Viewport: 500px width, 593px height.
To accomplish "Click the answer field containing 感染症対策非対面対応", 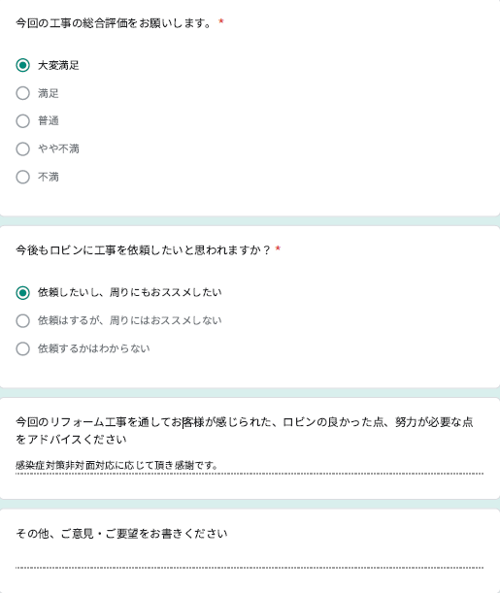I will point(250,466).
